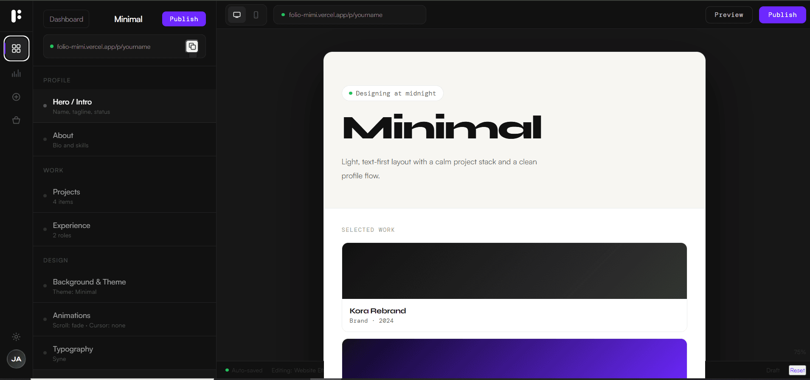810x380 pixels.
Task: Click the add plus circle icon
Action: [x=16, y=97]
